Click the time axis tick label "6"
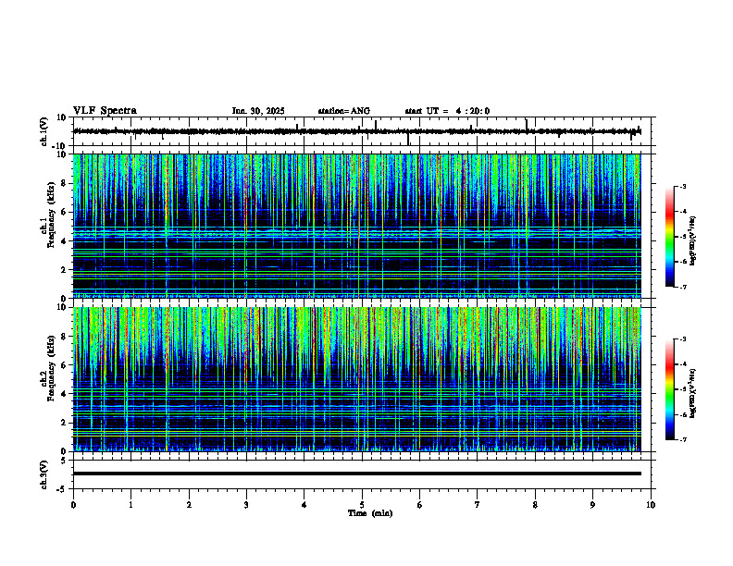 [x=420, y=505]
